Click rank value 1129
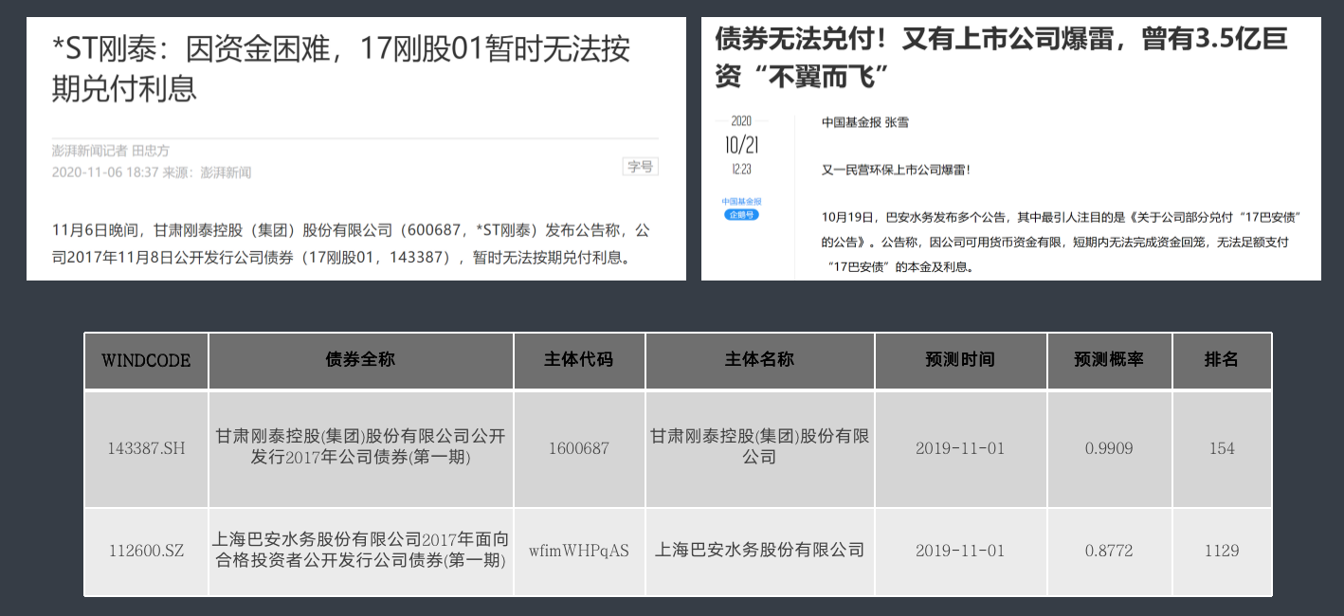1344x616 pixels. [x=1222, y=551]
